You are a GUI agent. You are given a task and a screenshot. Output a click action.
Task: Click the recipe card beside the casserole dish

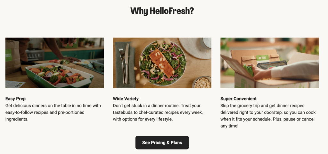(15, 84)
